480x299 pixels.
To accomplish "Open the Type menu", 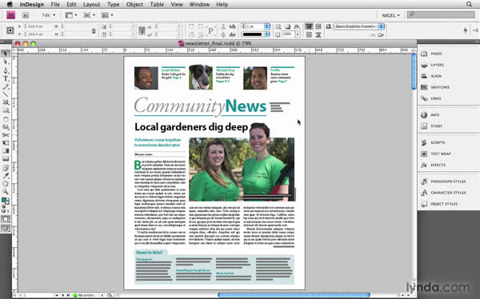I will coord(114,4).
